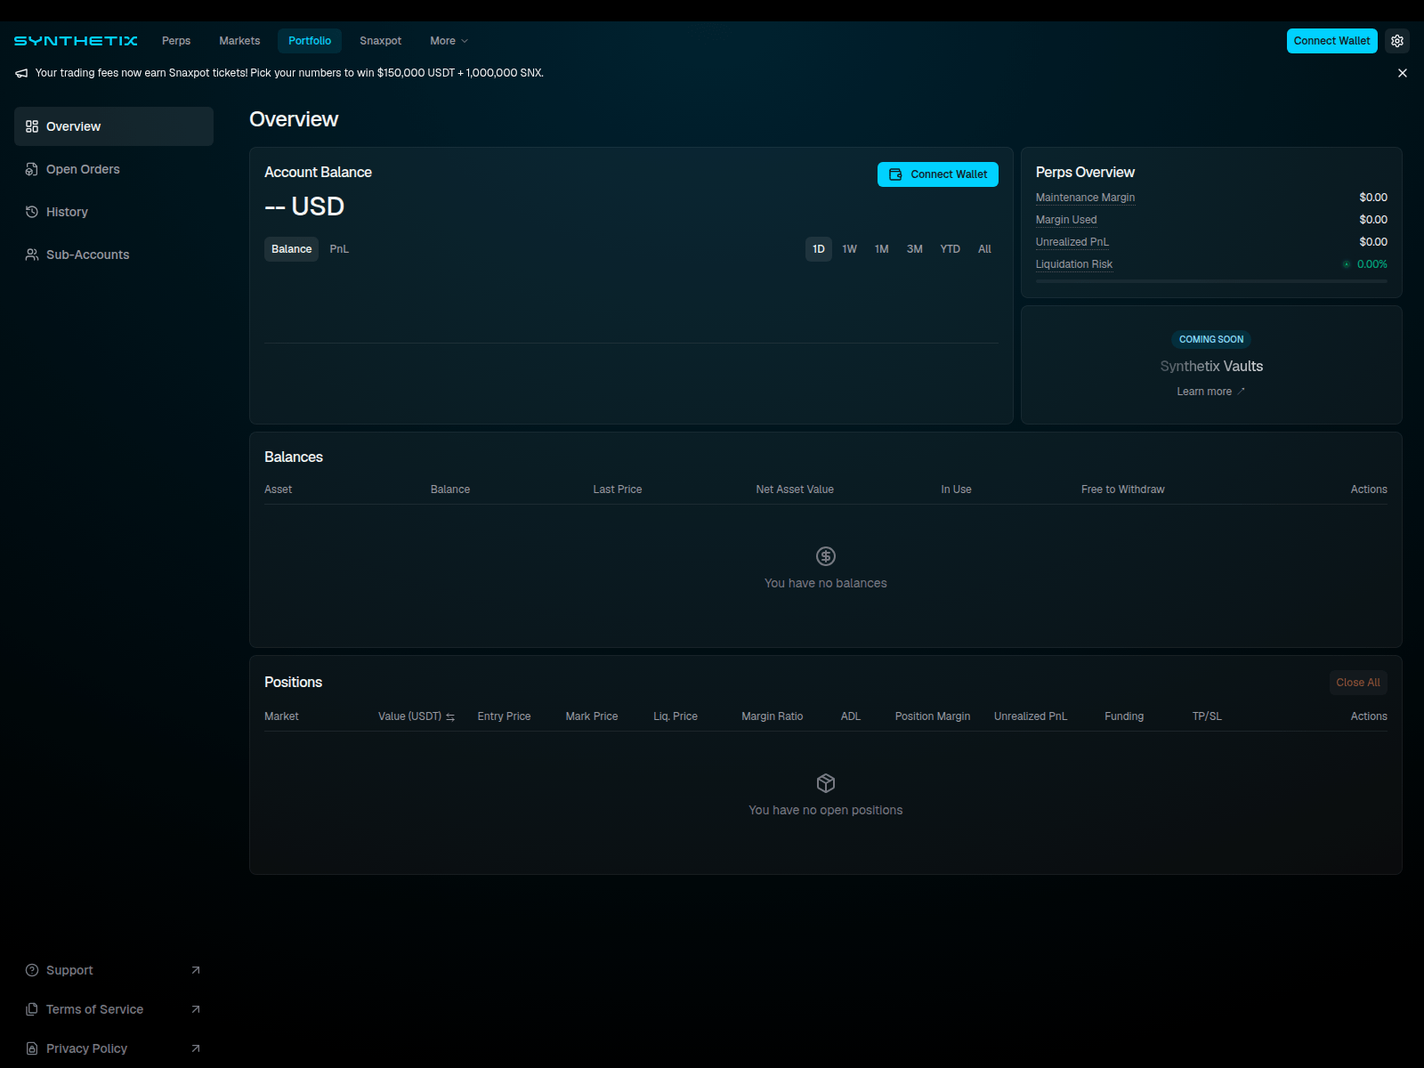
Task: Select the YTD time range
Action: click(x=951, y=249)
